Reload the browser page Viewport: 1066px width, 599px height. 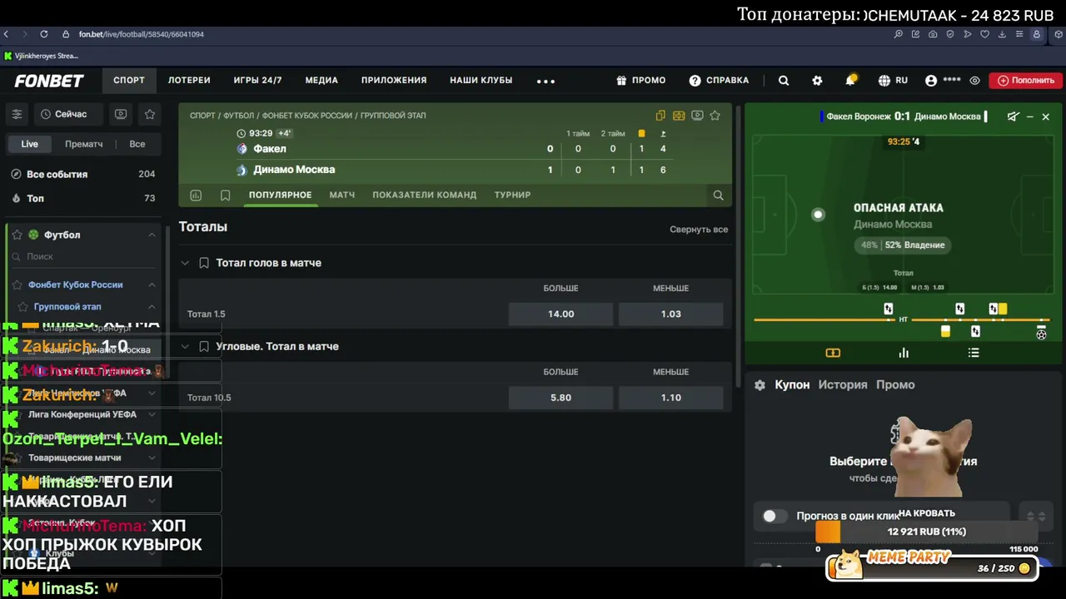coord(43,34)
